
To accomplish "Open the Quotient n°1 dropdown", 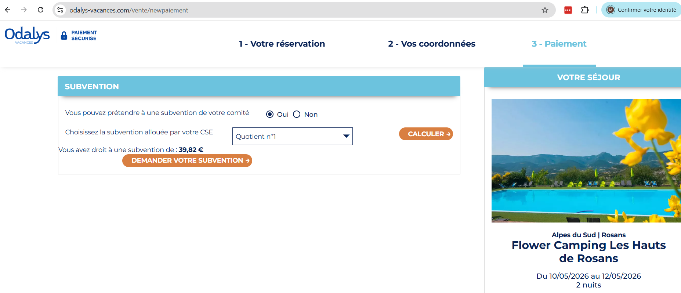I will point(292,136).
